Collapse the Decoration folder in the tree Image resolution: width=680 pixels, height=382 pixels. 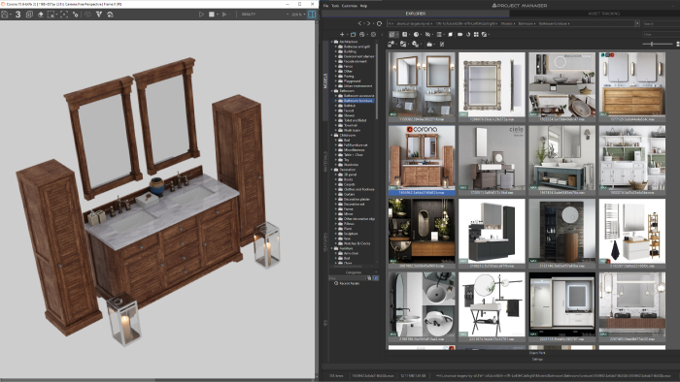click(x=332, y=170)
